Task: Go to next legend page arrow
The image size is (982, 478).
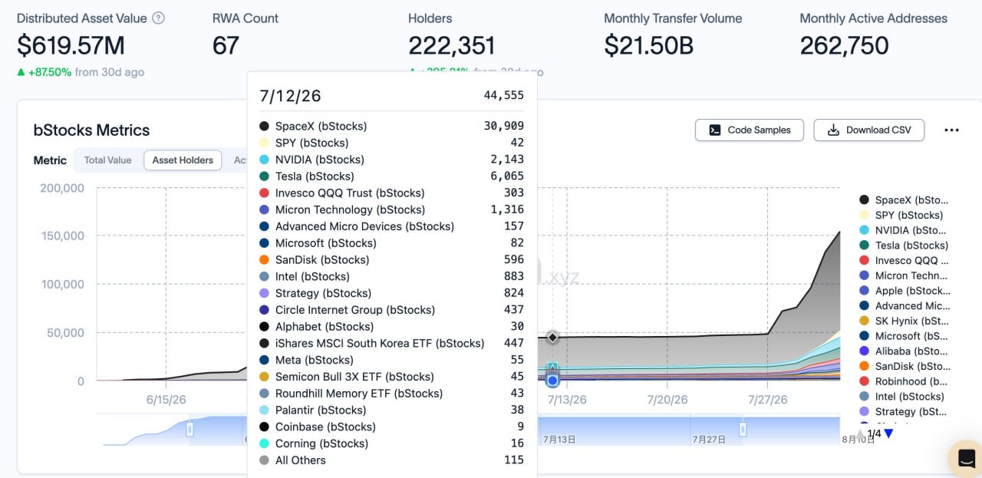Action: [x=888, y=433]
